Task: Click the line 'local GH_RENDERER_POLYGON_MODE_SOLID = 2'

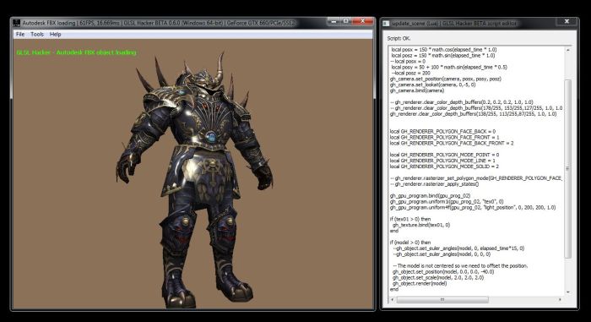Action: pyautogui.click(x=444, y=166)
